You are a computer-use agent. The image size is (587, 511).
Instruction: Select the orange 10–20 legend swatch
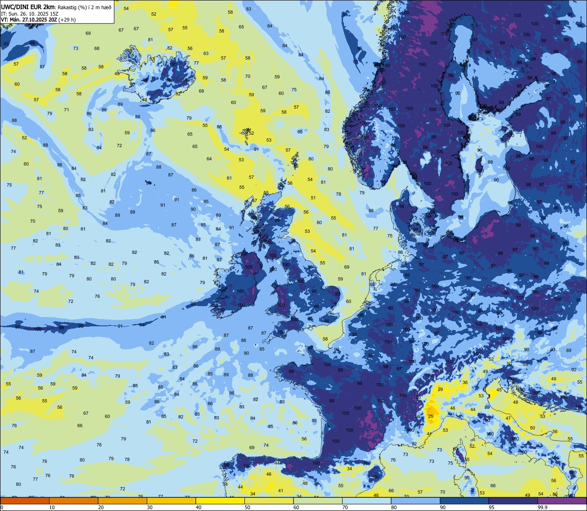(x=73, y=500)
